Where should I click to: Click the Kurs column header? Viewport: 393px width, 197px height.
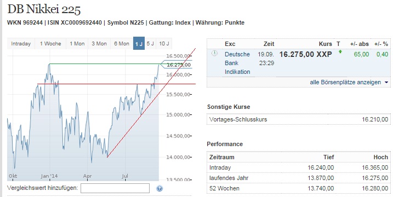coord(326,44)
